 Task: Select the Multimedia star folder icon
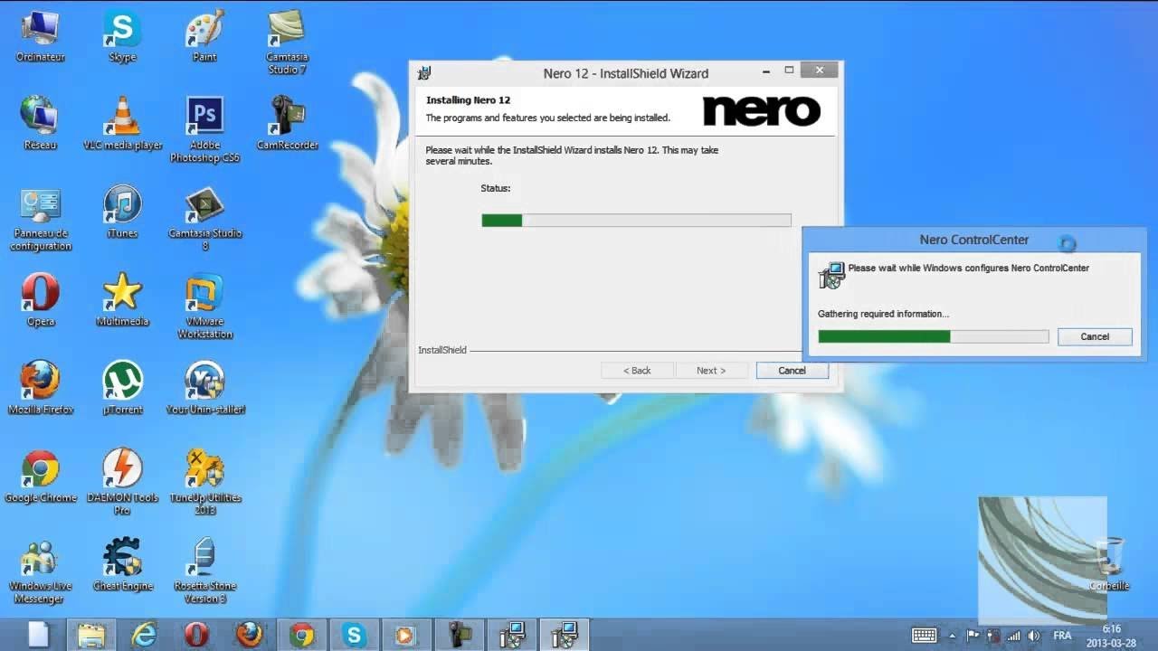click(122, 301)
